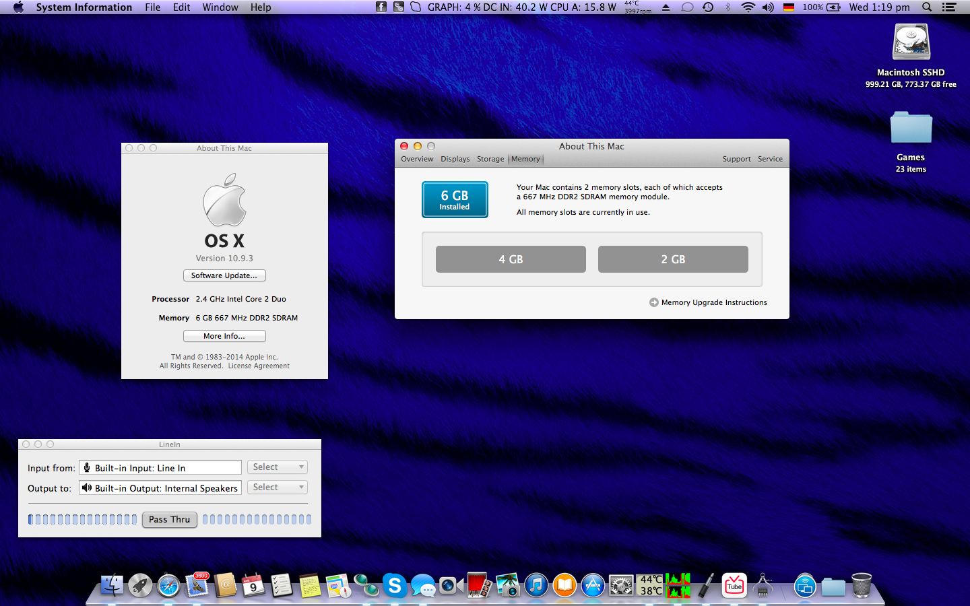Viewport: 970px width, 606px height.
Task: Open Notification Center list icon
Action: pyautogui.click(x=949, y=7)
